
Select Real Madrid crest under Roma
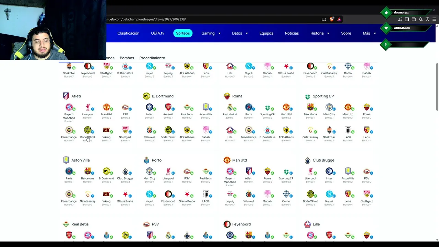(230, 107)
